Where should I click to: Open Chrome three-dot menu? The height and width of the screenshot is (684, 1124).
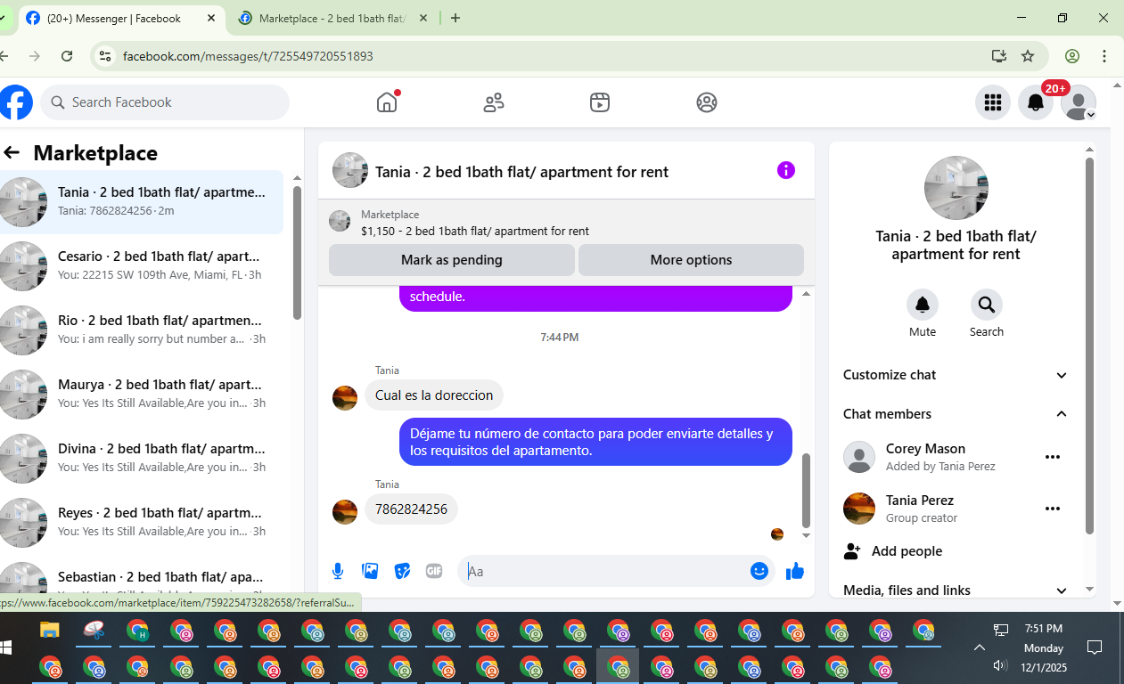[x=1104, y=56]
